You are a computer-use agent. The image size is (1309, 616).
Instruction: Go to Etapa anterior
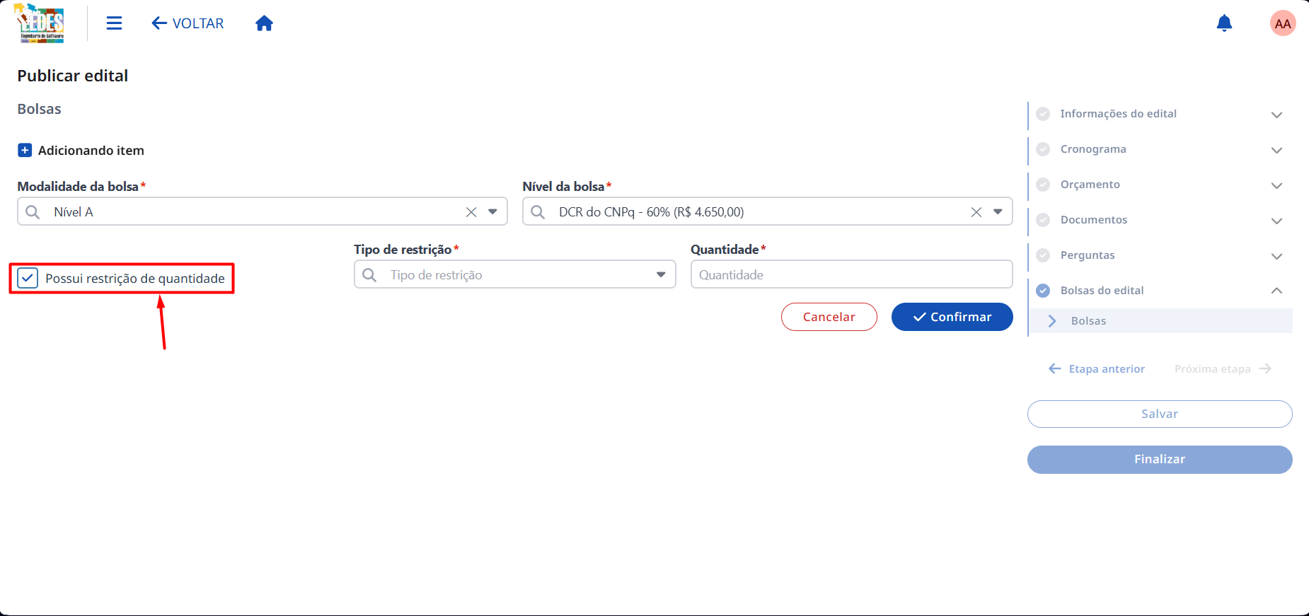click(1097, 369)
